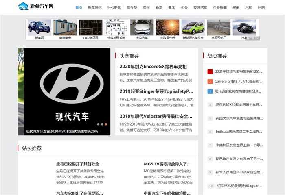The image size is (285, 195).
Task: Click the blue rank 3 badge
Action: (210, 91)
